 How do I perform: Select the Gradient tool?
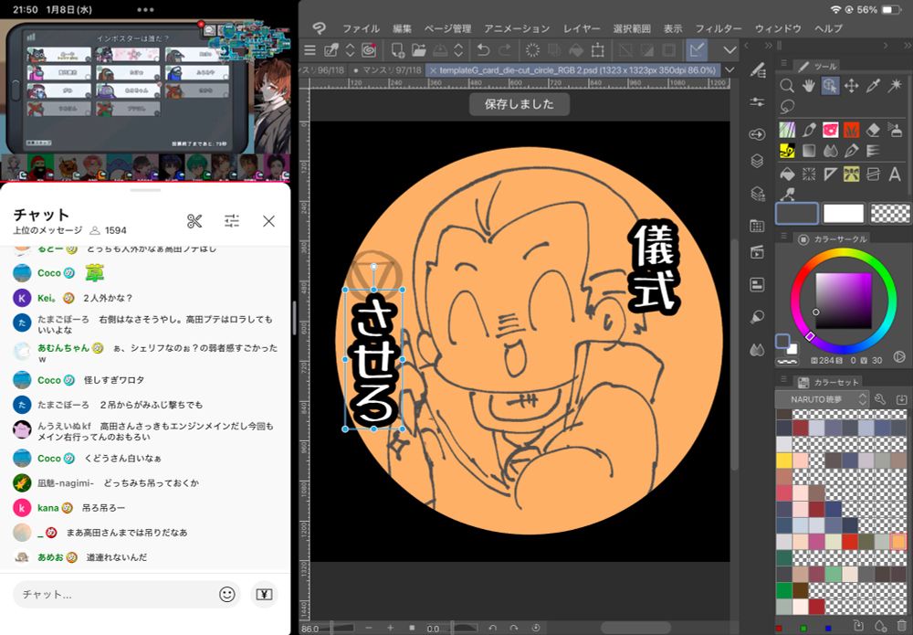tap(809, 151)
